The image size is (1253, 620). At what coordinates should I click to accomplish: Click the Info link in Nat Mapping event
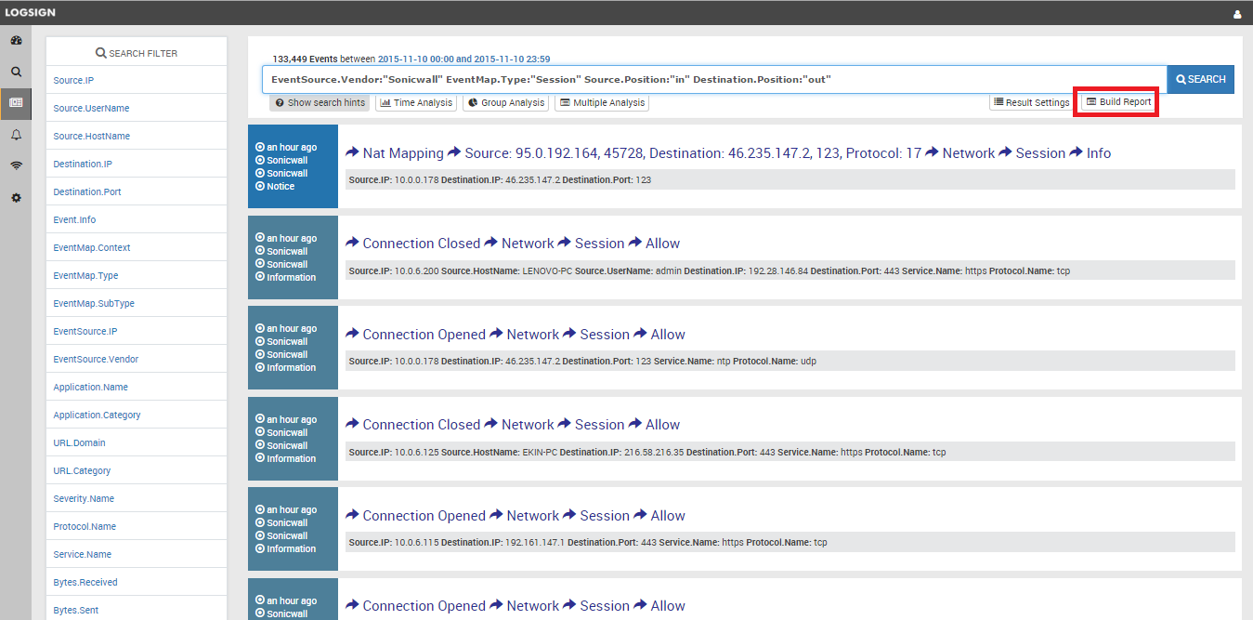pyautogui.click(x=1098, y=152)
